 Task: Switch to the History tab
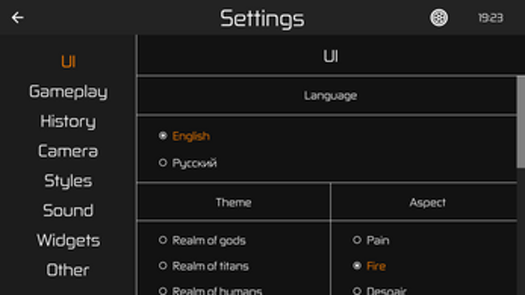click(x=68, y=121)
